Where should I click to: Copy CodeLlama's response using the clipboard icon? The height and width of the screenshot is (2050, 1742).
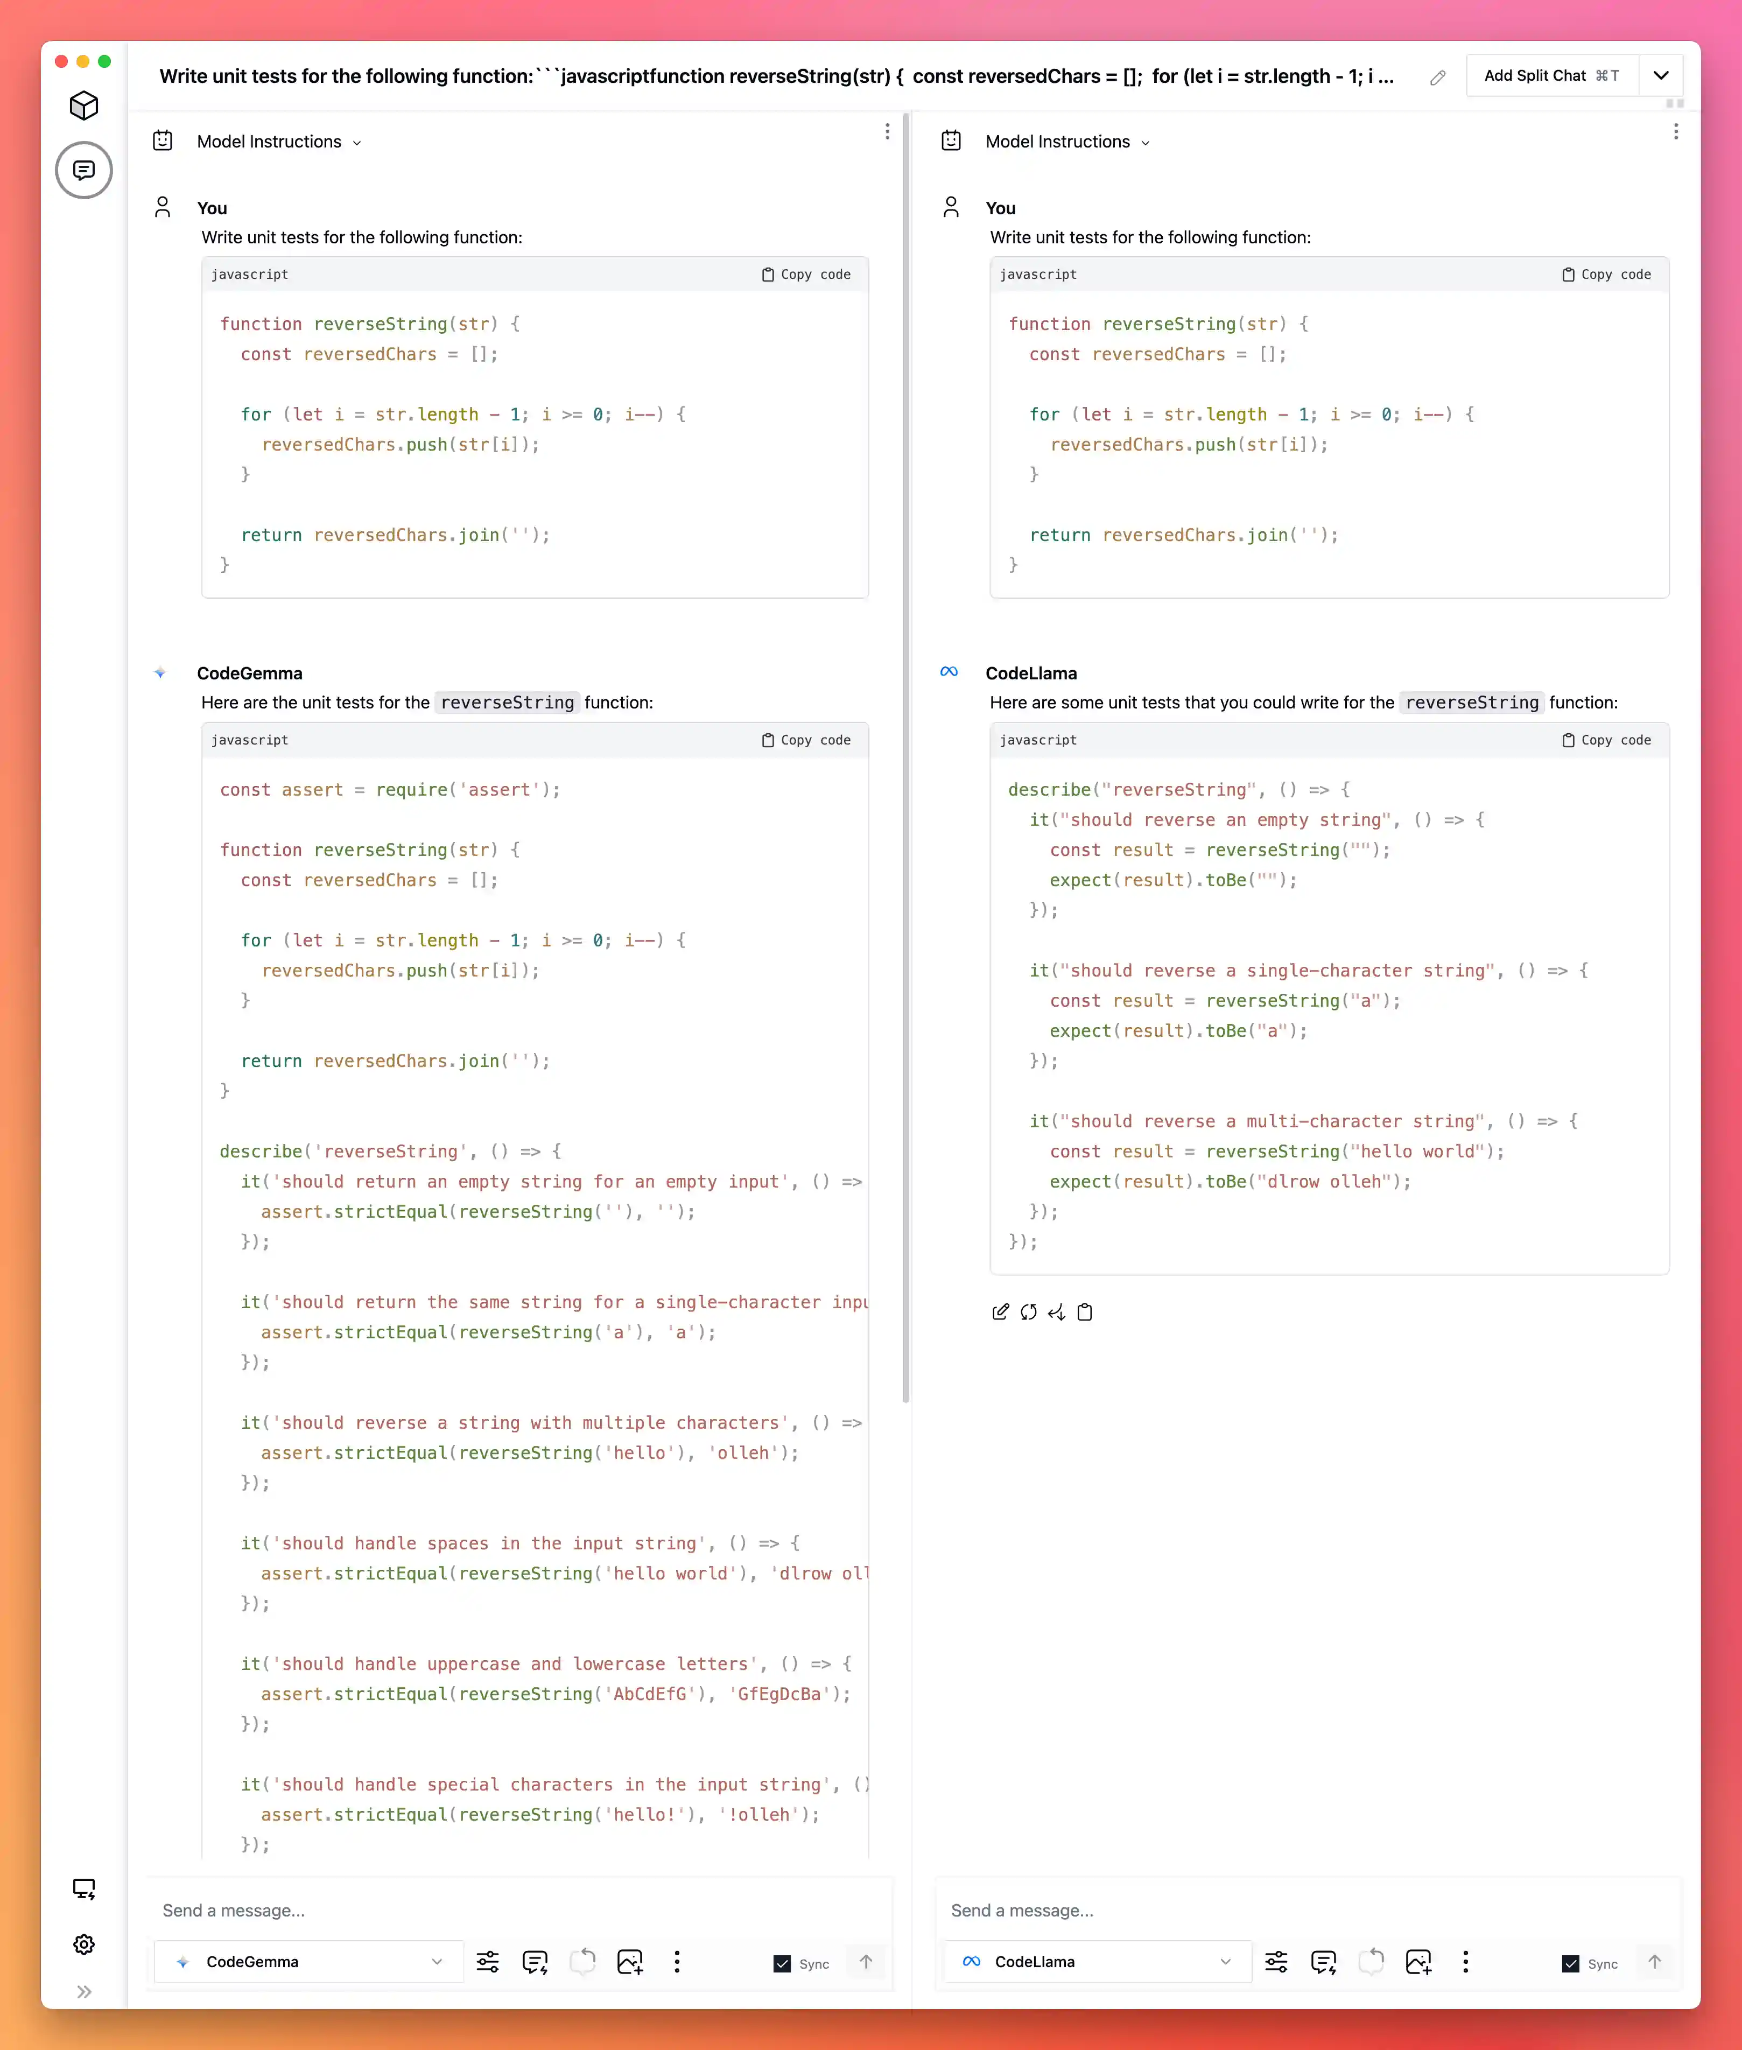[x=1084, y=1312]
